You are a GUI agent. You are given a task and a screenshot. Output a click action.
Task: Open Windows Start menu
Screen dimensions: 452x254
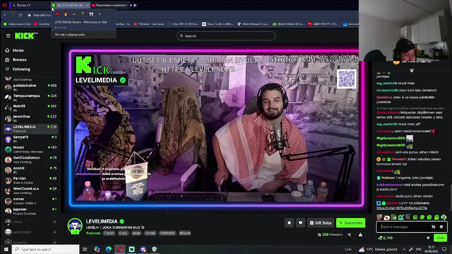point(6,249)
